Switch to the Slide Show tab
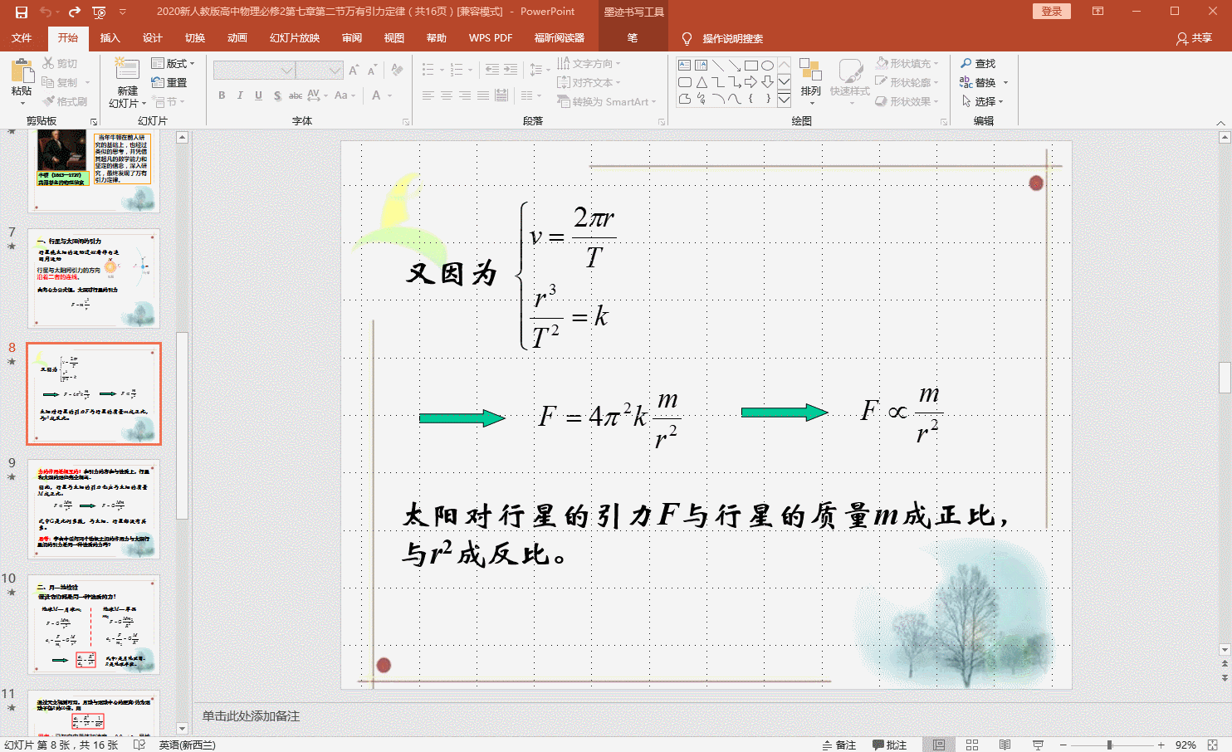 coord(294,38)
